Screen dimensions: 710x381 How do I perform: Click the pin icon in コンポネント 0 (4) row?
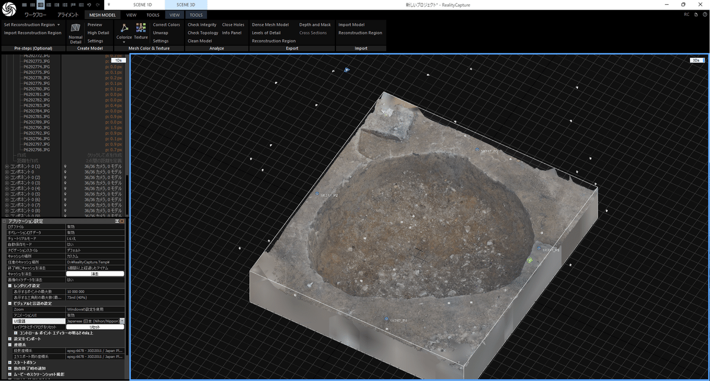tap(65, 188)
